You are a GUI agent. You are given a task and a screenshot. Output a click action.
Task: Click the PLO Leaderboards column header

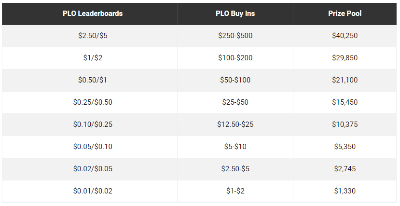tap(90, 14)
